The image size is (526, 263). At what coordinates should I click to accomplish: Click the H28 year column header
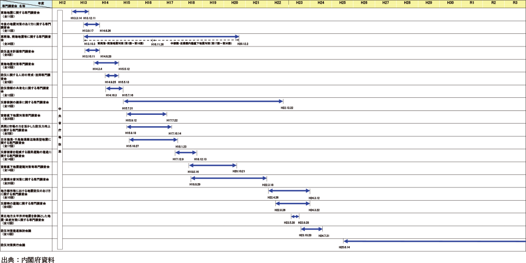coord(407,2)
